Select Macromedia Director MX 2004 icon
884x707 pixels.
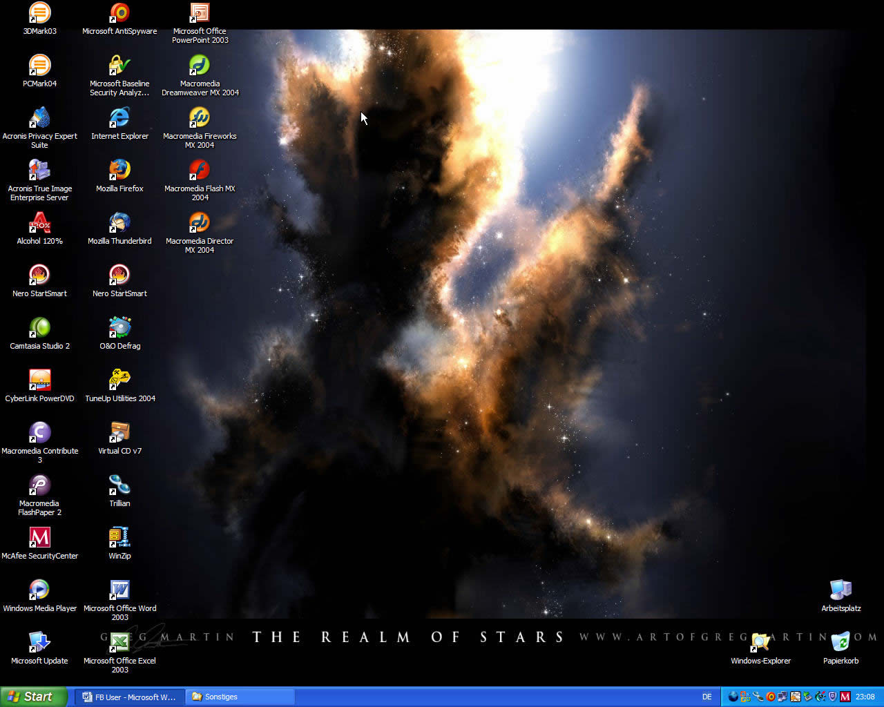click(200, 233)
